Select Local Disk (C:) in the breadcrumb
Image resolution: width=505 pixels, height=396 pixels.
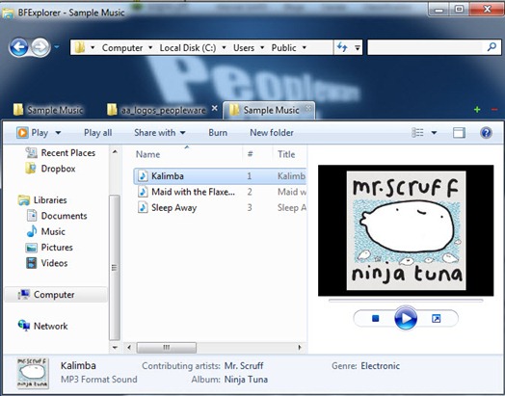188,47
